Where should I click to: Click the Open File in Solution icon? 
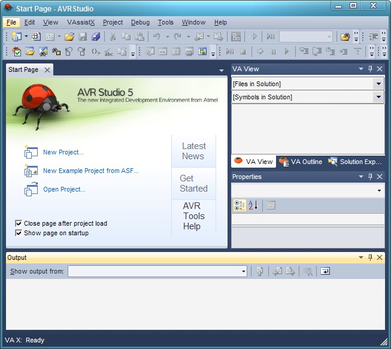pos(30,51)
